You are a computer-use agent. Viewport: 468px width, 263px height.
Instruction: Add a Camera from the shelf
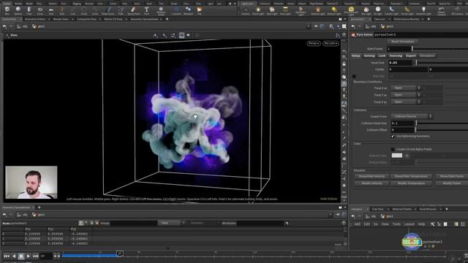pyautogui.click(x=246, y=11)
